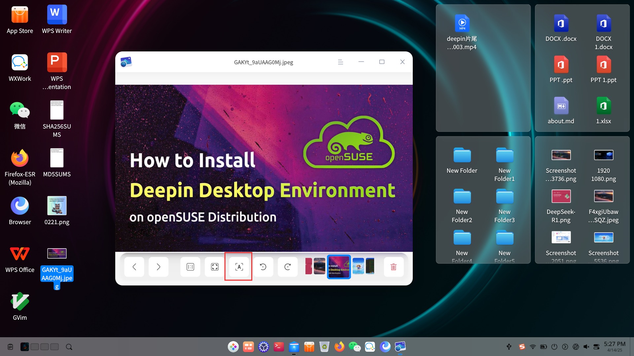Rotate image clockwise
634x356 pixels.
point(288,267)
